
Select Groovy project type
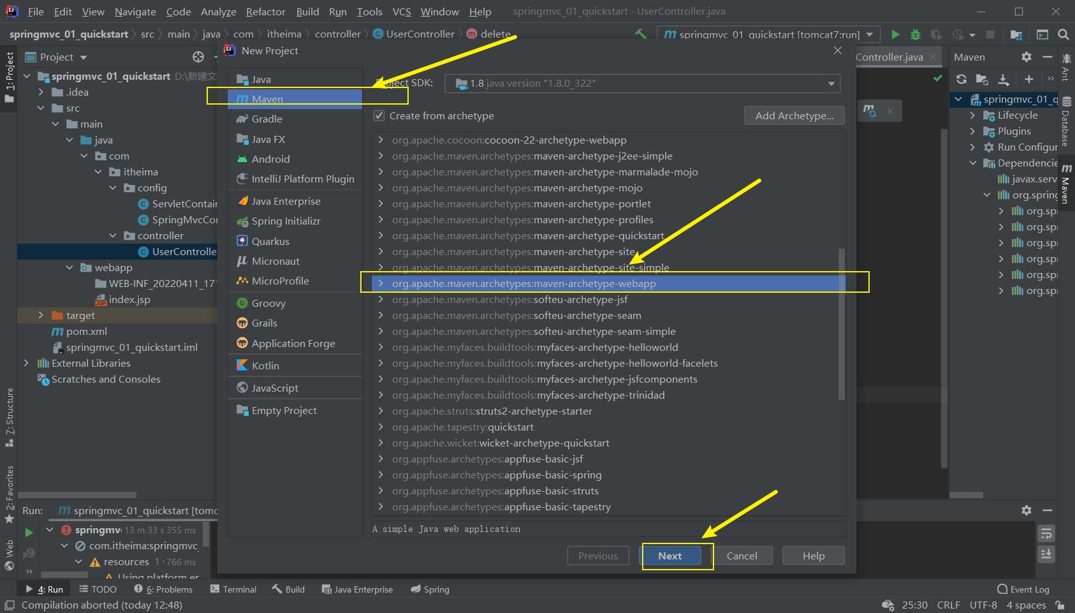coord(295,304)
